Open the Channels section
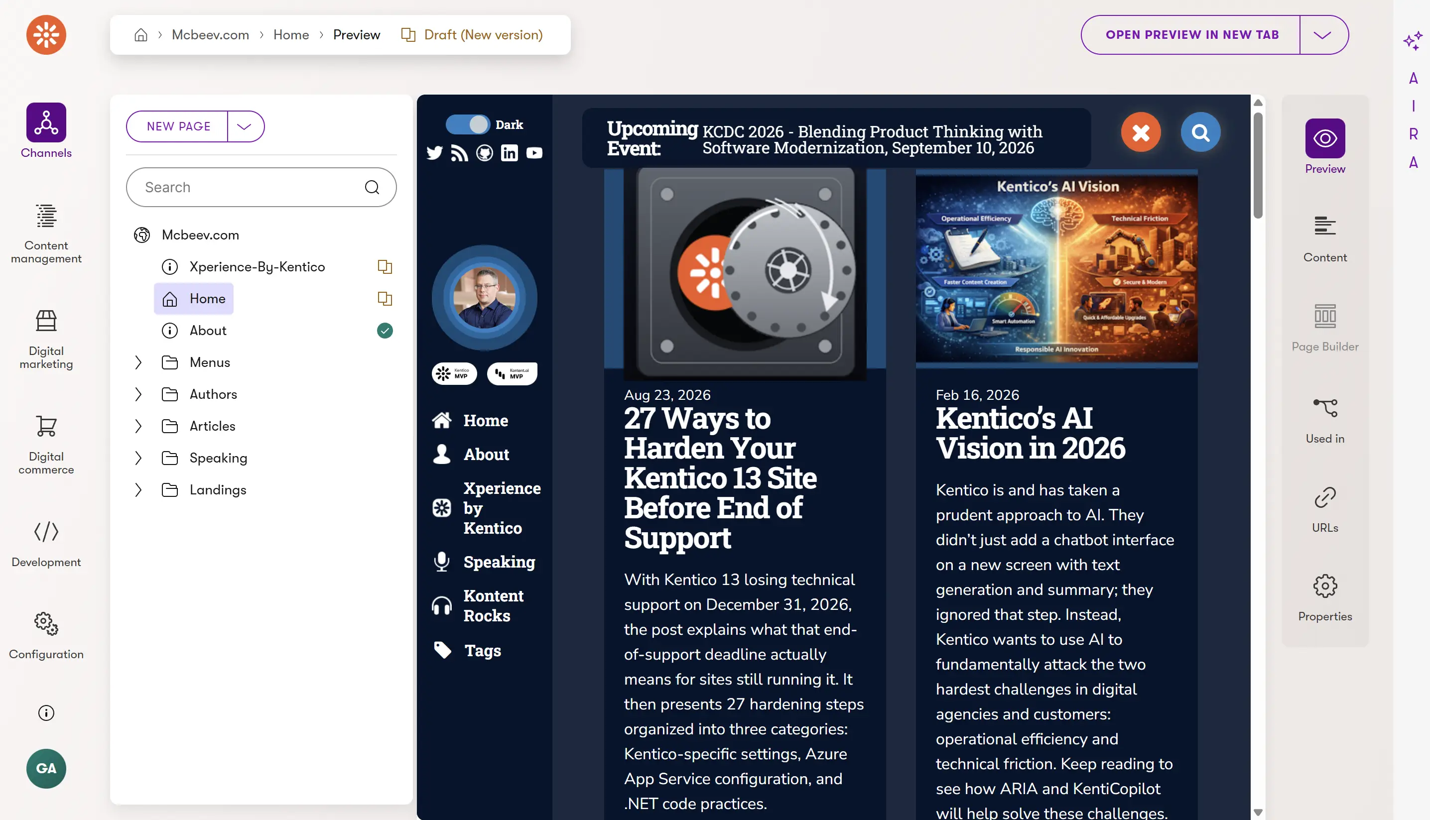This screenshot has width=1430, height=820. [x=46, y=130]
